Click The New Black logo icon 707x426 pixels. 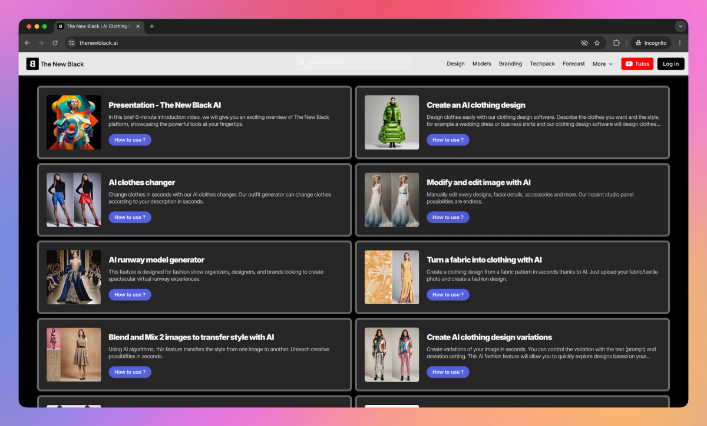tap(32, 64)
